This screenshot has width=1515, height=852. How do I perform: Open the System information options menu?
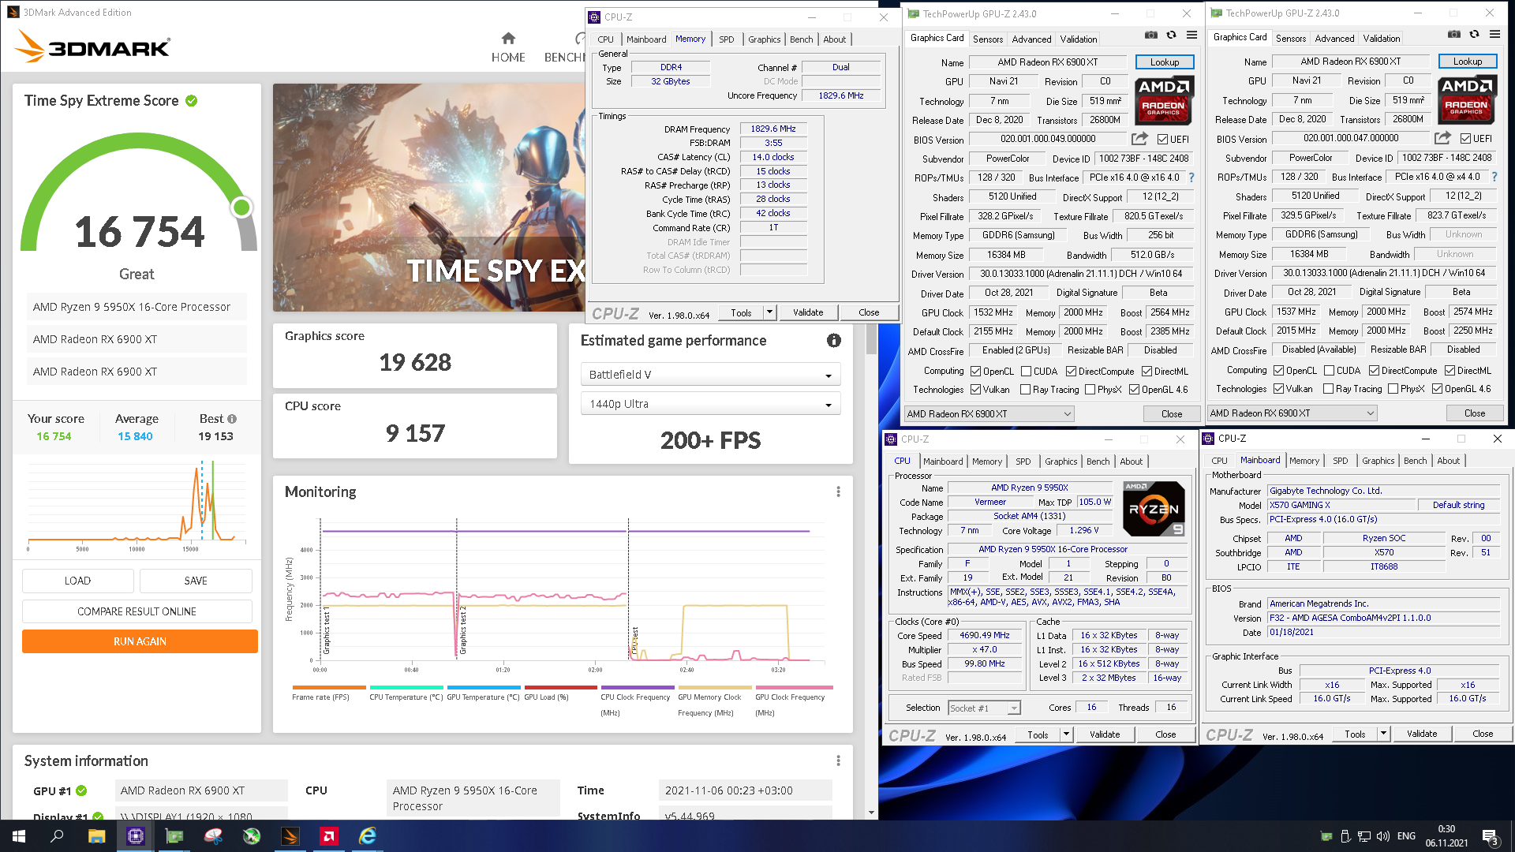tap(838, 760)
